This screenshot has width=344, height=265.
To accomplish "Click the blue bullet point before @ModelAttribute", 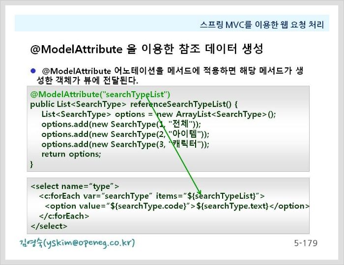I will click(33, 71).
